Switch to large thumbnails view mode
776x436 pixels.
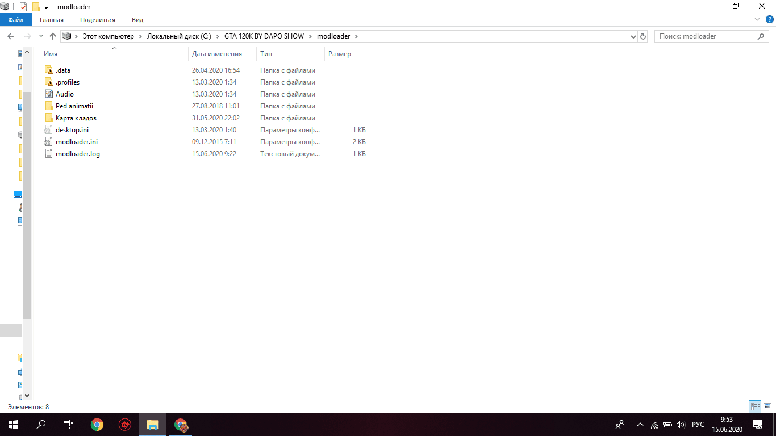click(x=767, y=406)
